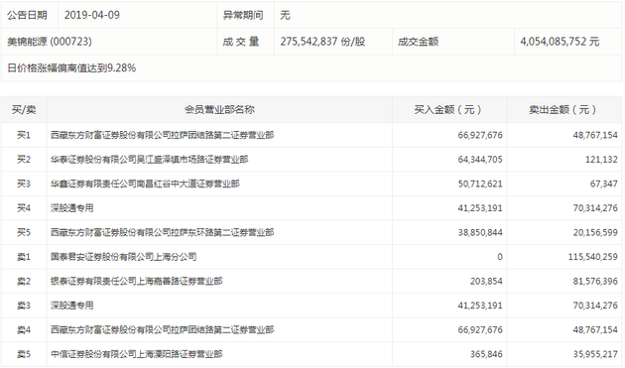
Task: Select sell amount 20,156,599
Action: pos(595,232)
